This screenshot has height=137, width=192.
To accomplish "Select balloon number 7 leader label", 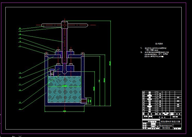I will tap(20, 46).
